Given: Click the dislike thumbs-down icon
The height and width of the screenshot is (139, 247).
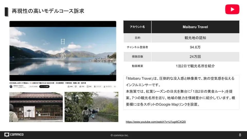Looking at the screenshot, I should [76, 86].
